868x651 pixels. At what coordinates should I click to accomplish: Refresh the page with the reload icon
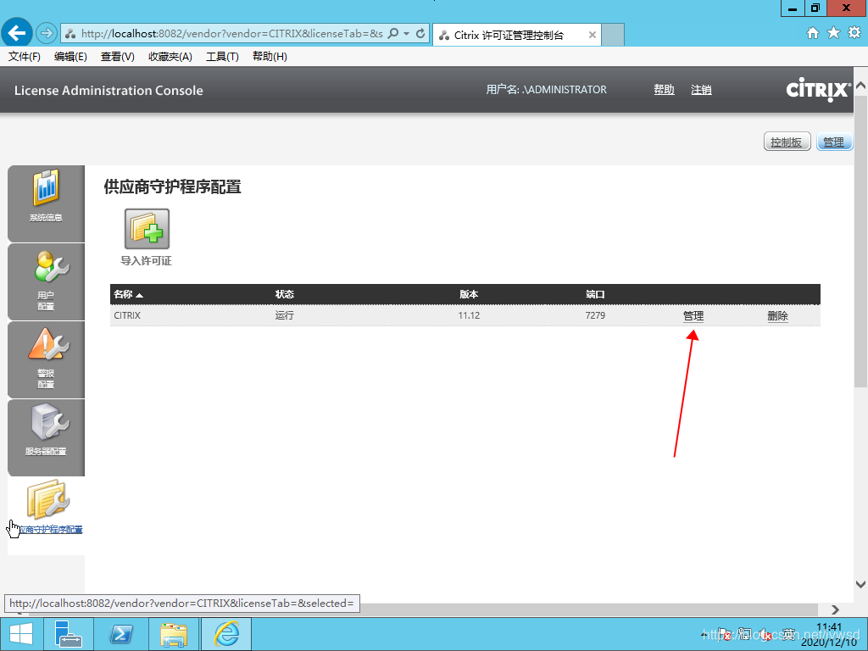click(420, 34)
